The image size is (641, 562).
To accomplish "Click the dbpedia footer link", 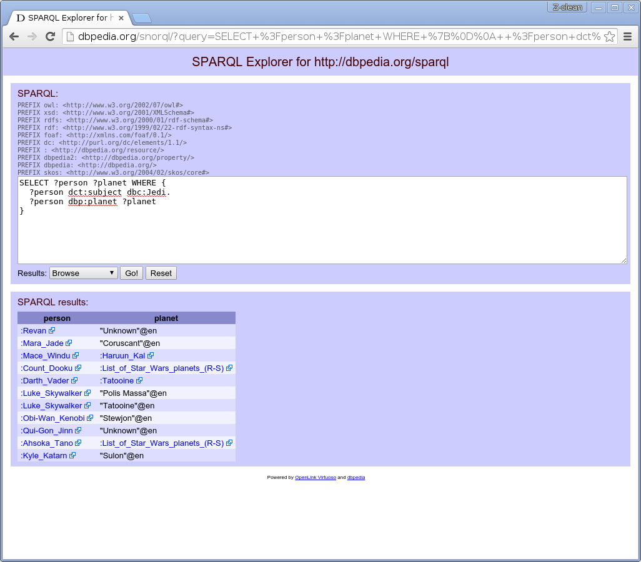I will pos(356,477).
